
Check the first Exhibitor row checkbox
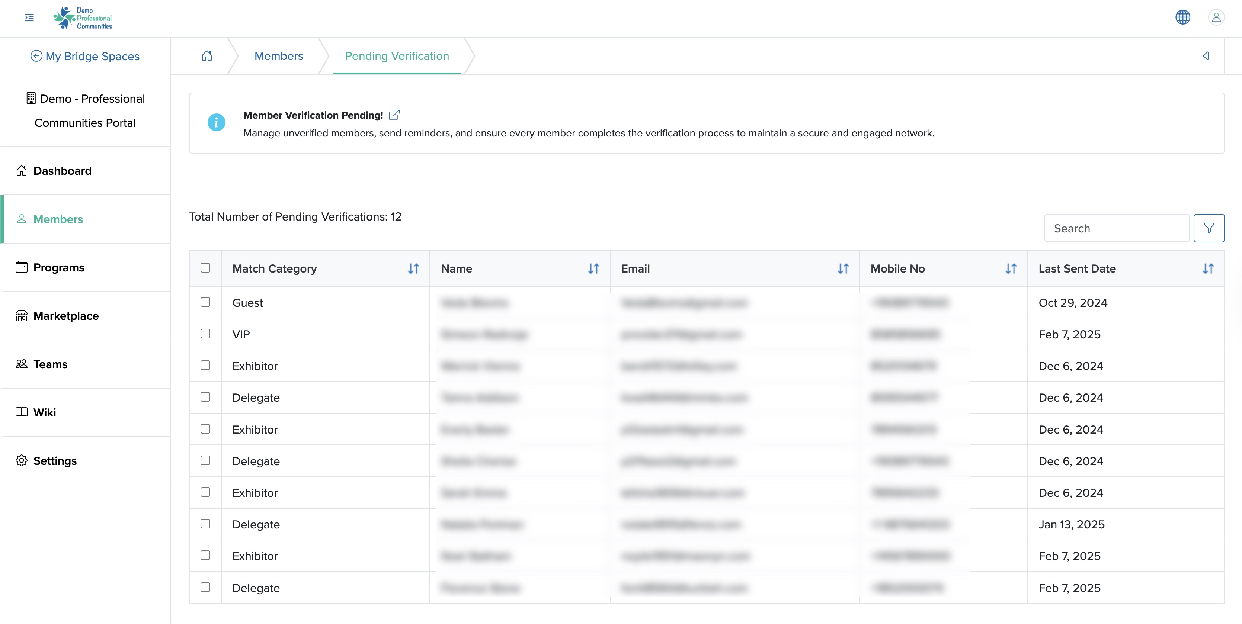[205, 365]
